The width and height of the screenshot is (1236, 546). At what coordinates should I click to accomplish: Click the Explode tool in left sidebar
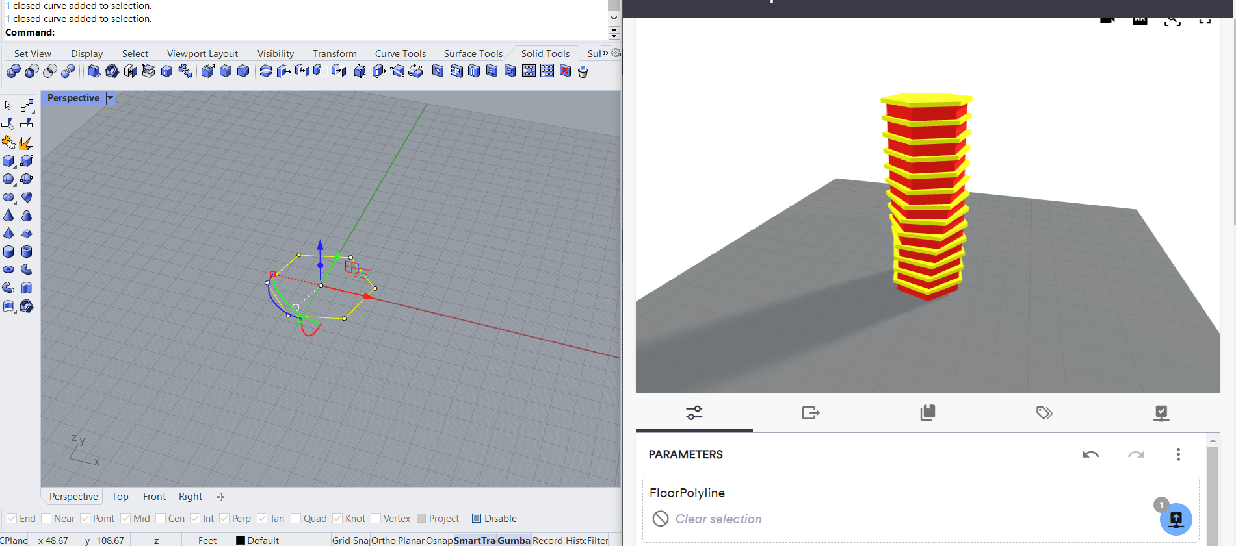pyautogui.click(x=26, y=143)
